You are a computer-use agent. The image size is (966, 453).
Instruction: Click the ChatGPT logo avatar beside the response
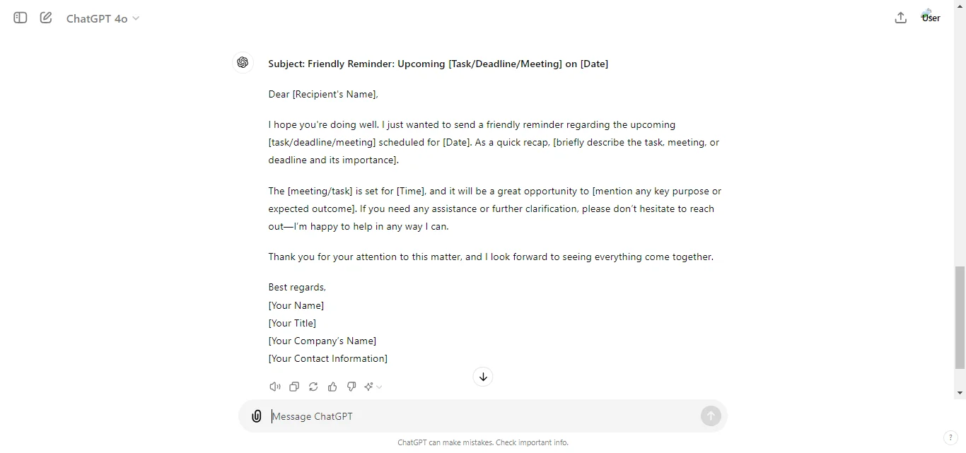pyautogui.click(x=243, y=63)
